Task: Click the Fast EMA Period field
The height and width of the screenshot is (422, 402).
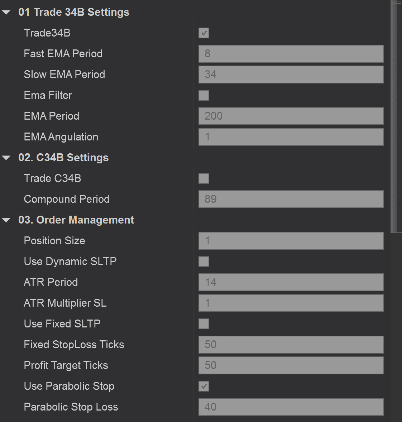Action: pyautogui.click(x=291, y=54)
